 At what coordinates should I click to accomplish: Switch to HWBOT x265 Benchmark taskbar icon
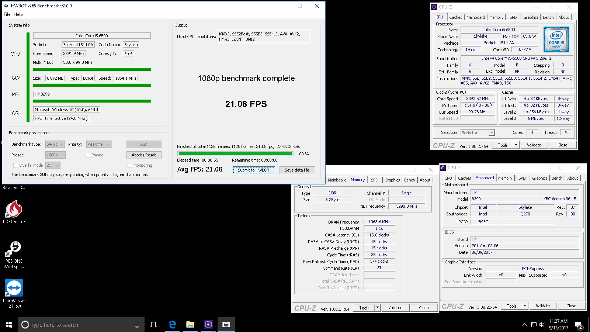pyautogui.click(x=226, y=325)
